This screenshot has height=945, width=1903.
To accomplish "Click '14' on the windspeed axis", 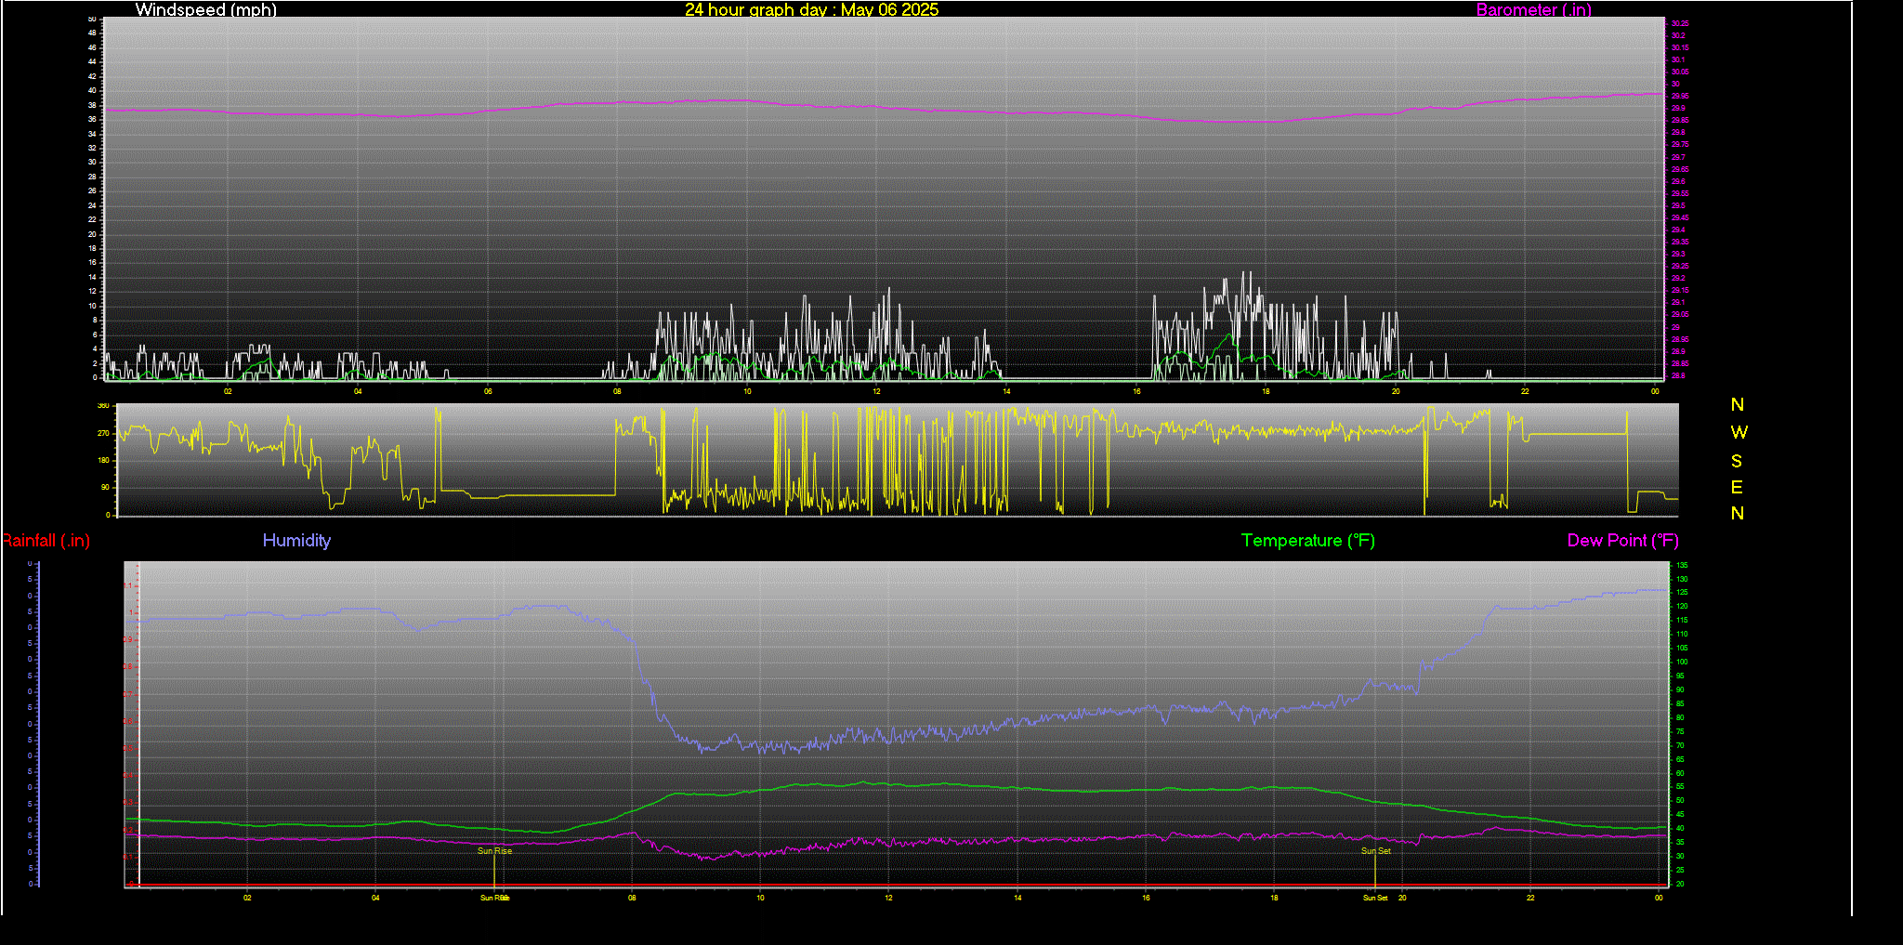I will pyautogui.click(x=92, y=277).
